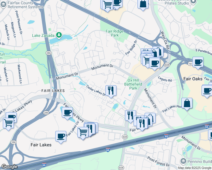Open the shopping cart marker near Fair Lakes Cir
Screen dimensions: 212x170
[x=83, y=131]
